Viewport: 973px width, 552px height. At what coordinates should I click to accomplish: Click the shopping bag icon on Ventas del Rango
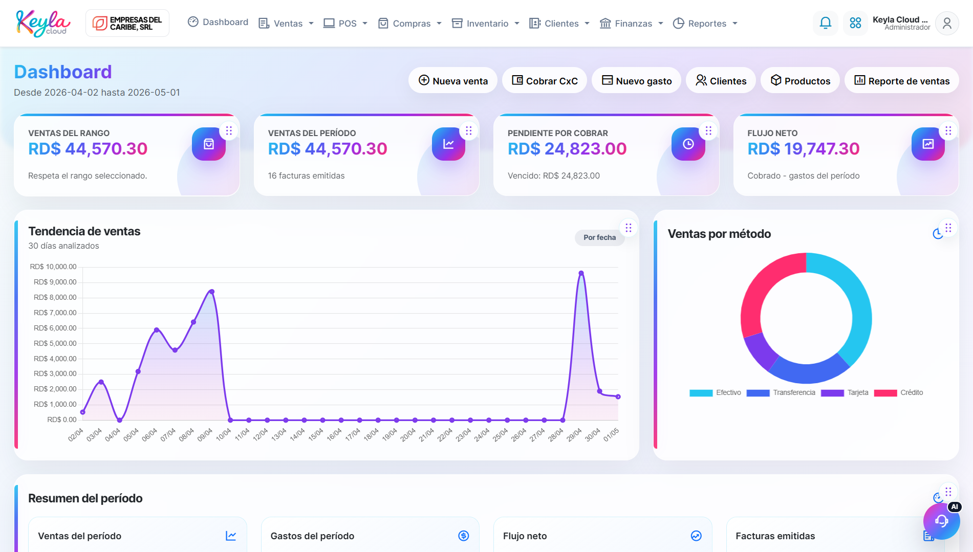[x=209, y=144]
